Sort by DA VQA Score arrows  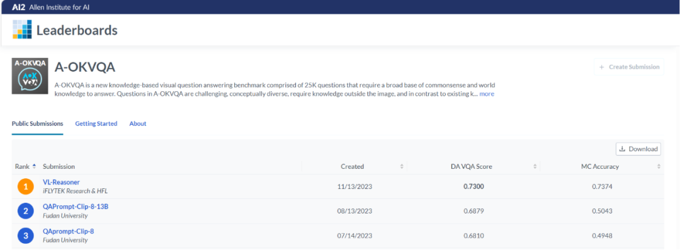(535, 166)
